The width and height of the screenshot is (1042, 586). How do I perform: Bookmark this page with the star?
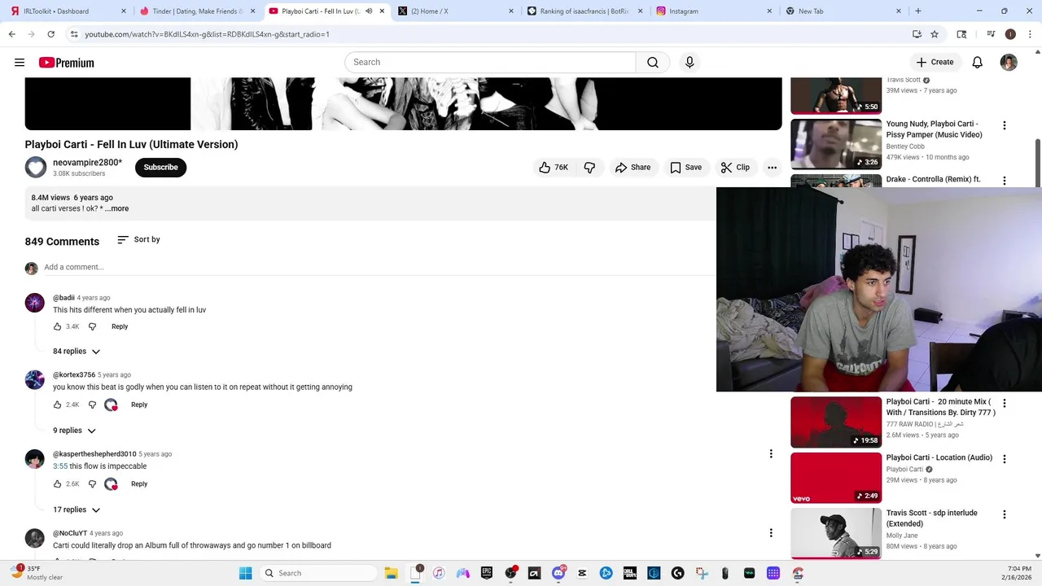[x=935, y=34]
